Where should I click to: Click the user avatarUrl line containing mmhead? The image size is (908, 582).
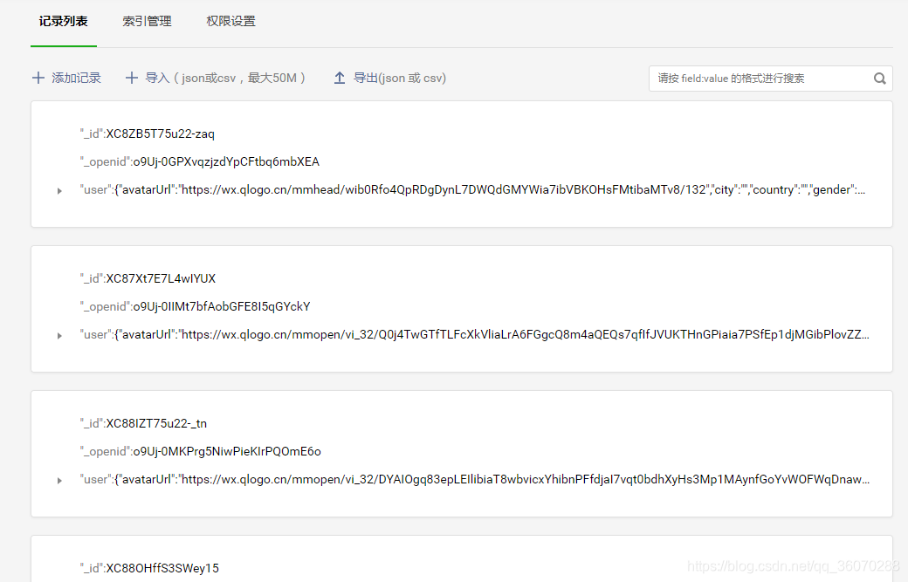tap(472, 189)
